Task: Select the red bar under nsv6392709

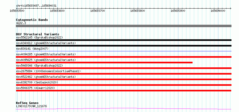Action: tap(124, 85)
